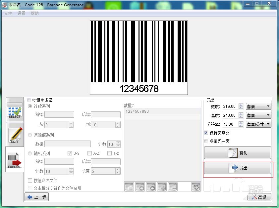Open the SELECT barcode type tab
279x208 pixels.
[x=15, y=110]
